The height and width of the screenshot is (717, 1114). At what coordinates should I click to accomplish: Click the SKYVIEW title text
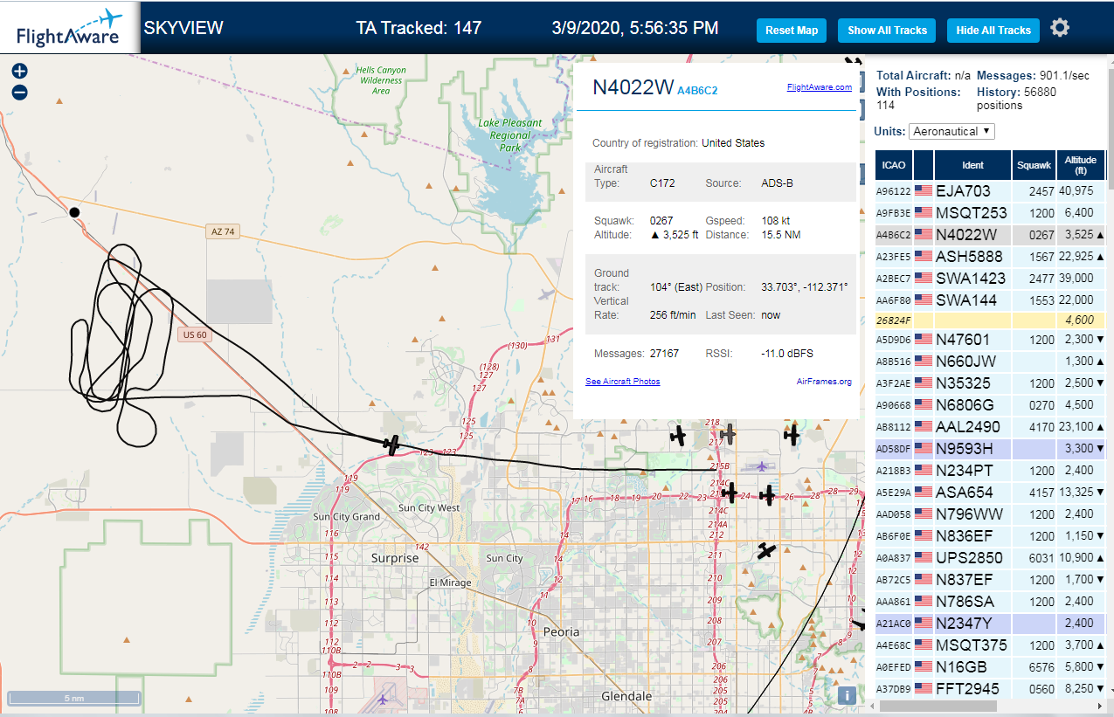click(183, 28)
